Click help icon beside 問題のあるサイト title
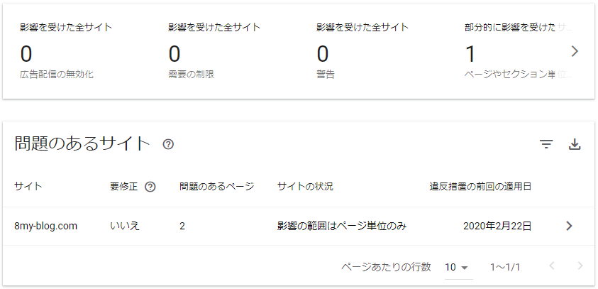The width and height of the screenshot is (598, 289). click(x=168, y=144)
